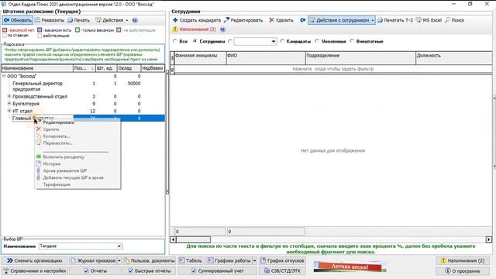Click the Отчеты button
The height and width of the screenshot is (279, 496).
95,271
